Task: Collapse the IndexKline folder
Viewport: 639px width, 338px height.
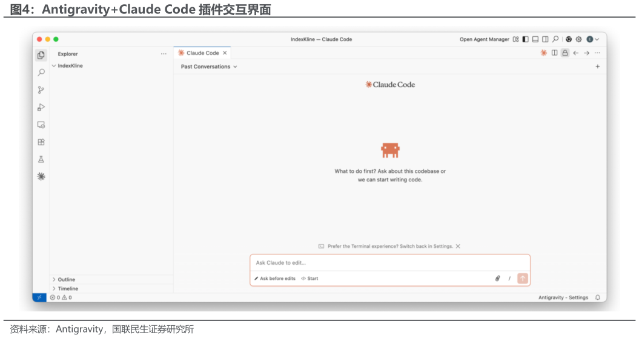Action: (x=70, y=66)
